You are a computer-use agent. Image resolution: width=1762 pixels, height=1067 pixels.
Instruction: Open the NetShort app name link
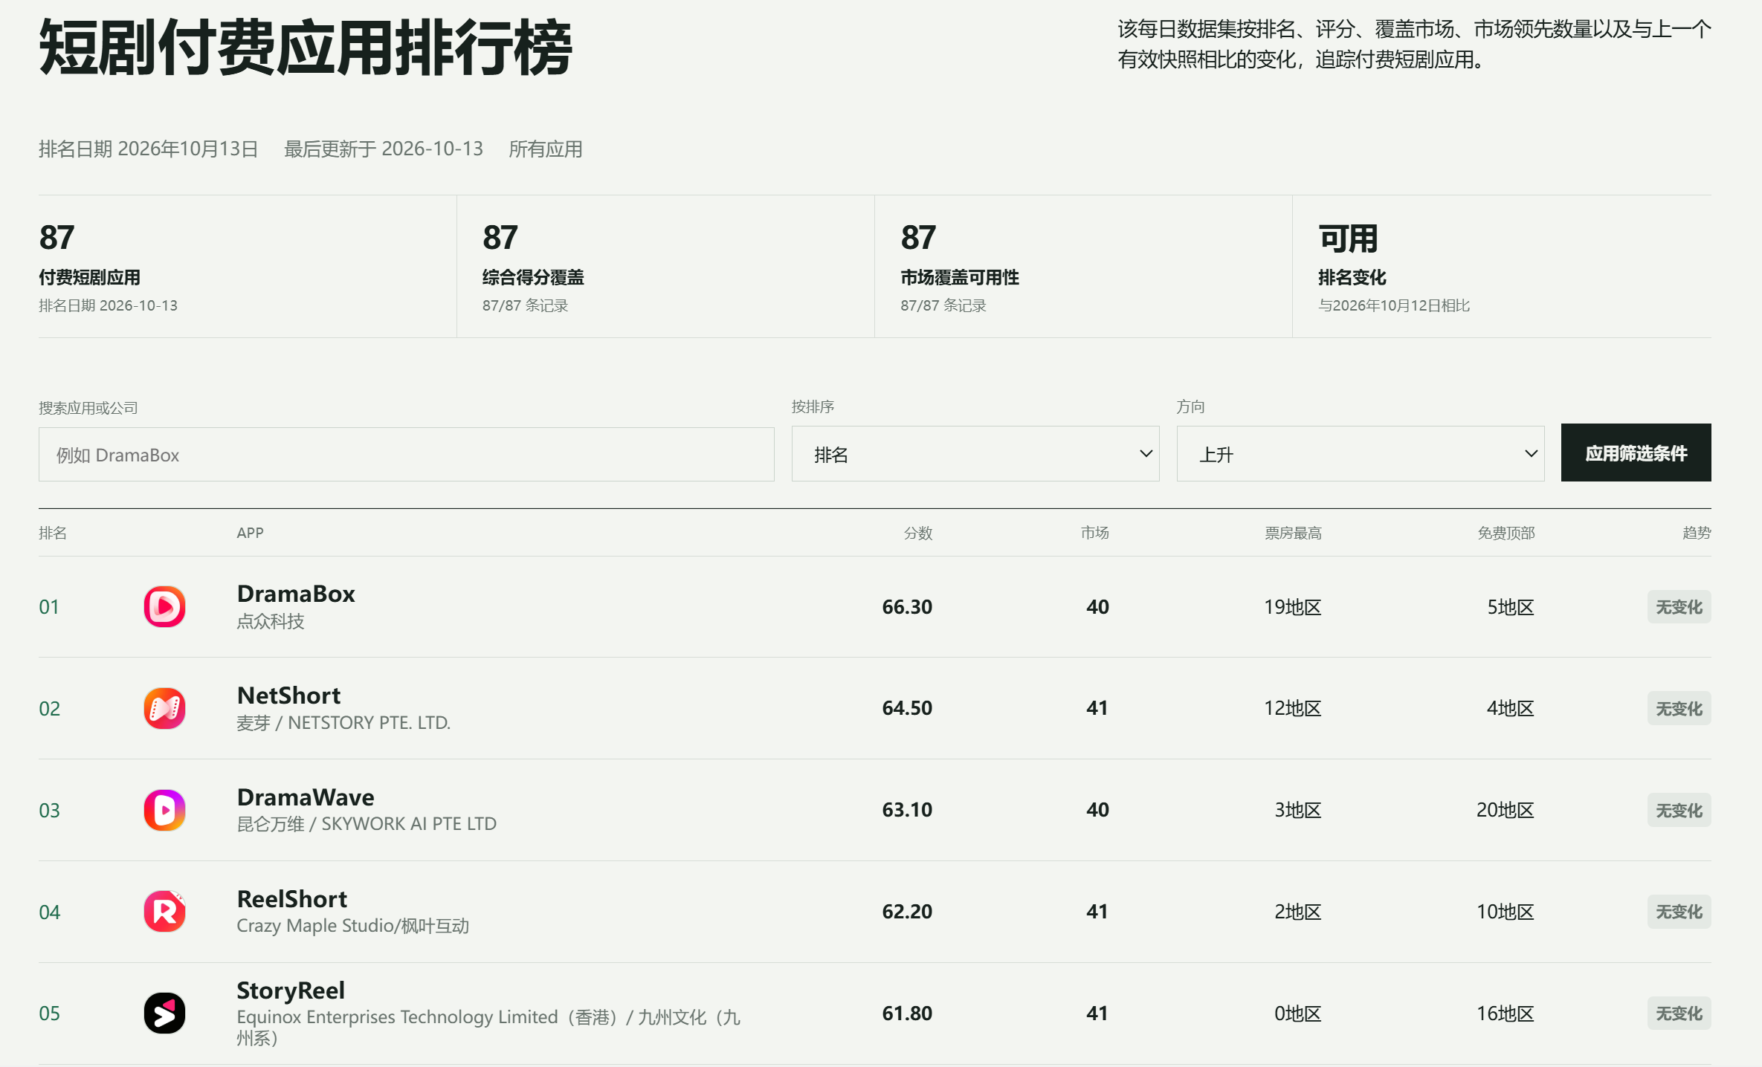tap(288, 695)
